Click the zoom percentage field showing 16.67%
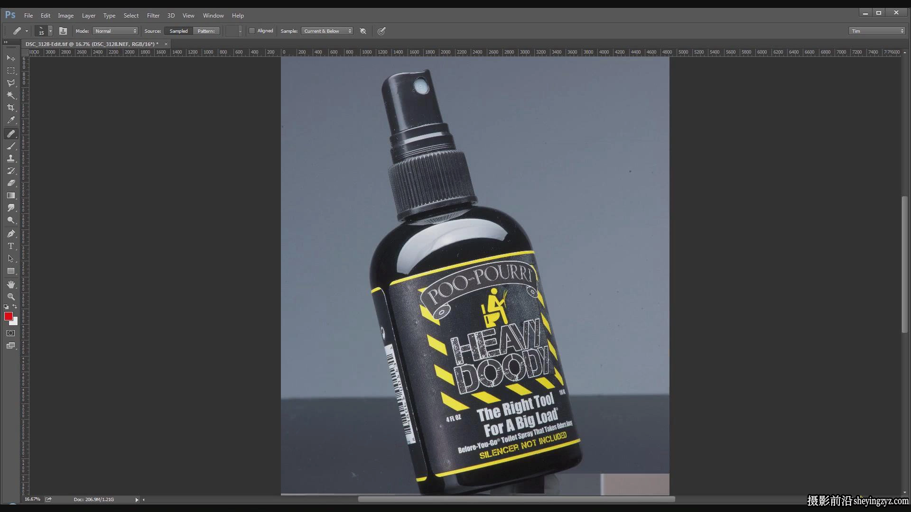Screen dimensions: 911x512 point(33,499)
